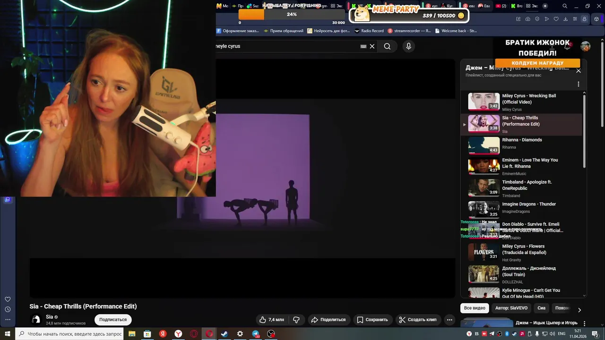Select Timbaland - Apologize ft. OneRepublic
This screenshot has height=340, width=605.
coord(522,188)
